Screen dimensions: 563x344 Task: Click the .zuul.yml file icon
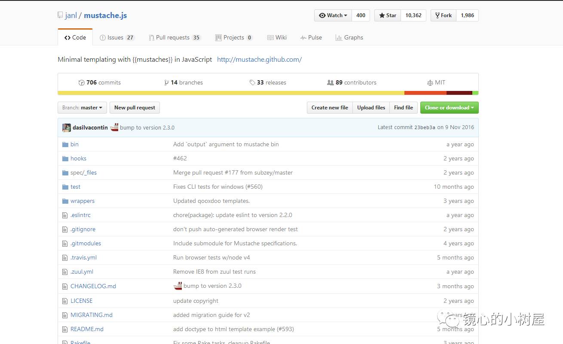coord(65,272)
